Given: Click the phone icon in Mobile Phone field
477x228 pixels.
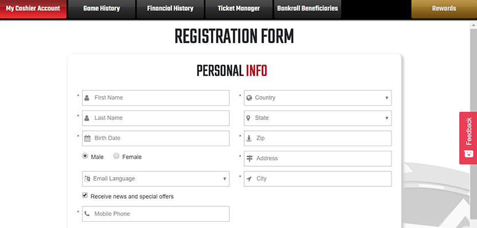Looking at the screenshot, I should (x=87, y=214).
